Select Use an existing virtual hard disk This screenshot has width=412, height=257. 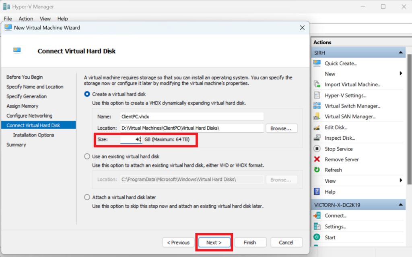(x=87, y=156)
